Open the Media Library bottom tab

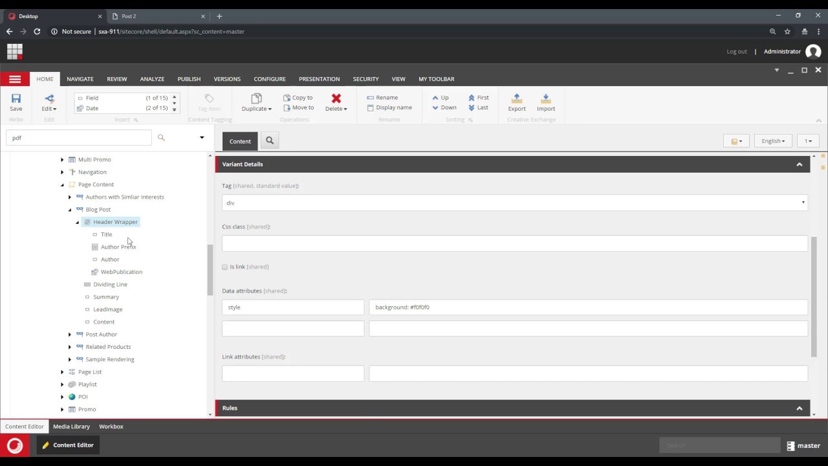[71, 427]
